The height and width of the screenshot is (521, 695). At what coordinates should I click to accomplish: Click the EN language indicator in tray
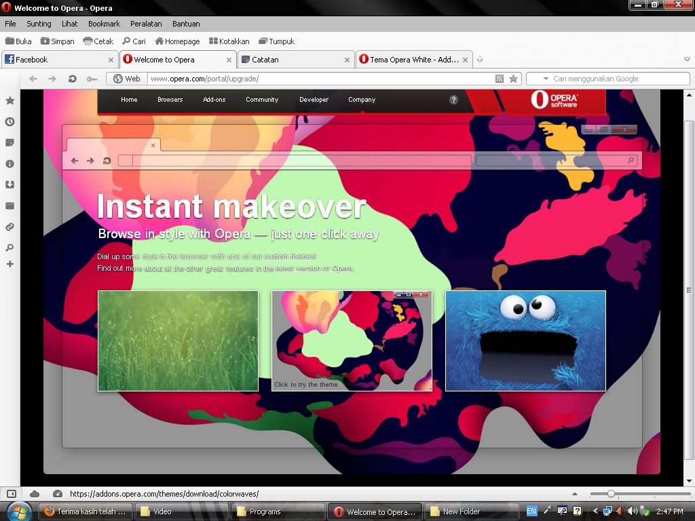click(x=531, y=512)
